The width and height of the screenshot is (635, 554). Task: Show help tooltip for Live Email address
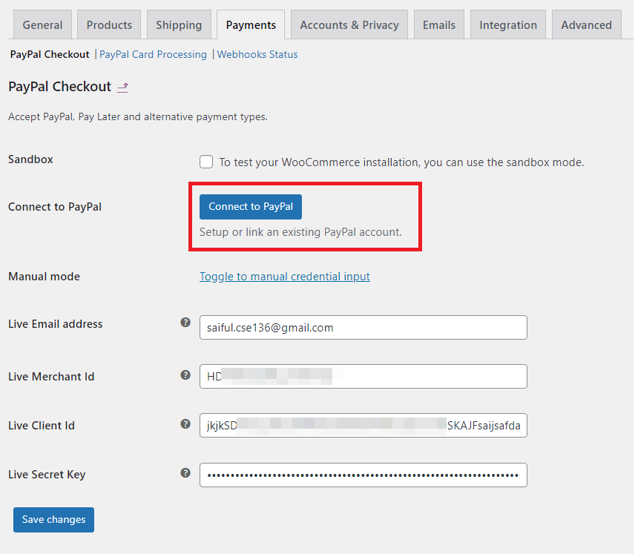click(x=185, y=323)
